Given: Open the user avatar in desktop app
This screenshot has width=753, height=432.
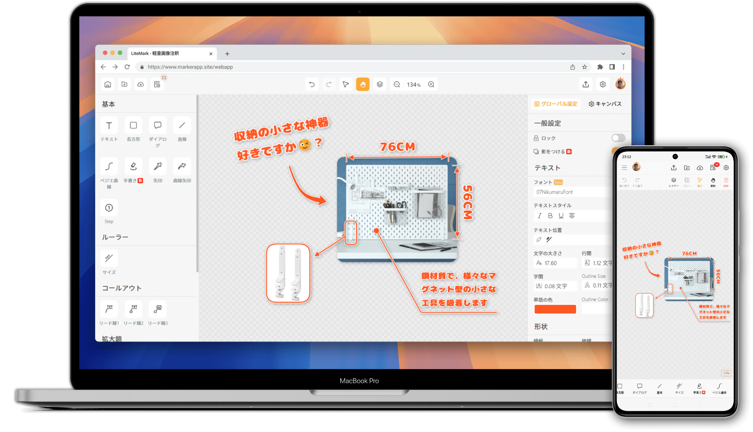Looking at the screenshot, I should coord(620,84).
